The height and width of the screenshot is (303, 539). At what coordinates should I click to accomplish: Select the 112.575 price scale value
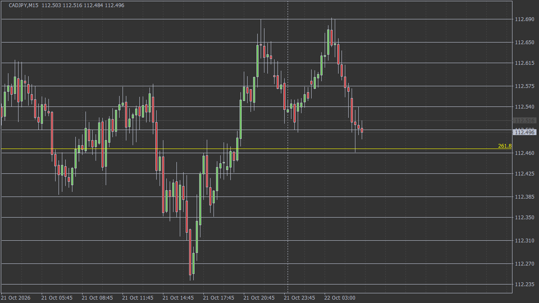click(x=525, y=86)
